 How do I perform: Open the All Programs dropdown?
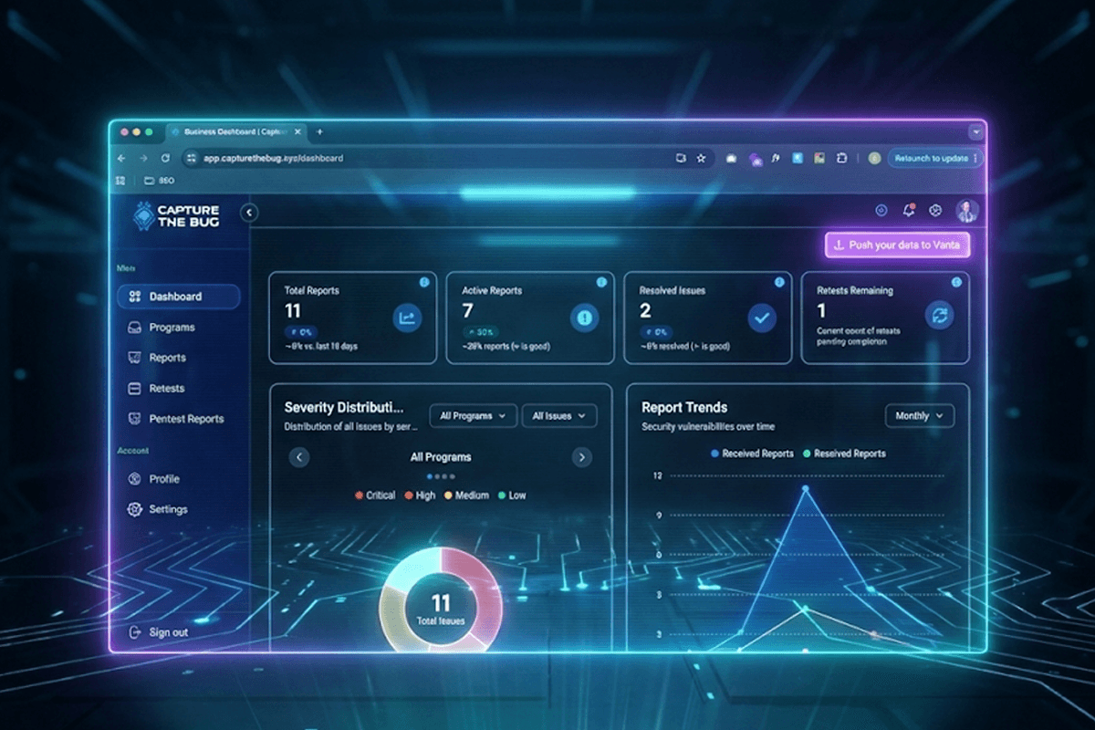473,416
